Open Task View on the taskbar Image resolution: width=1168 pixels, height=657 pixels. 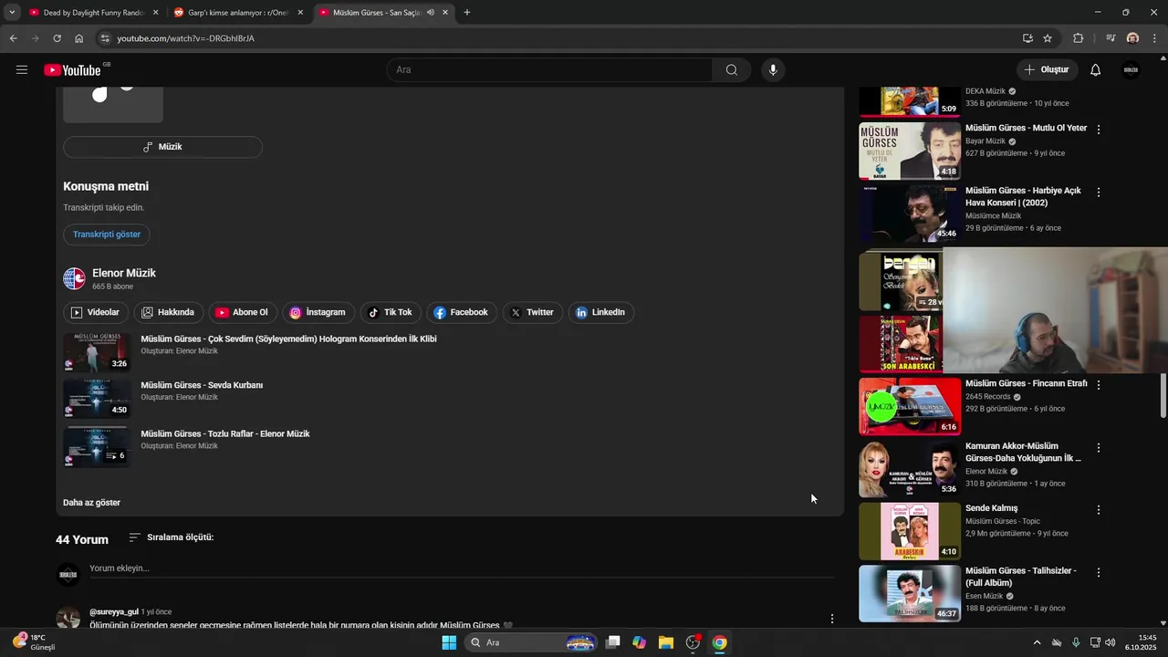(x=613, y=642)
